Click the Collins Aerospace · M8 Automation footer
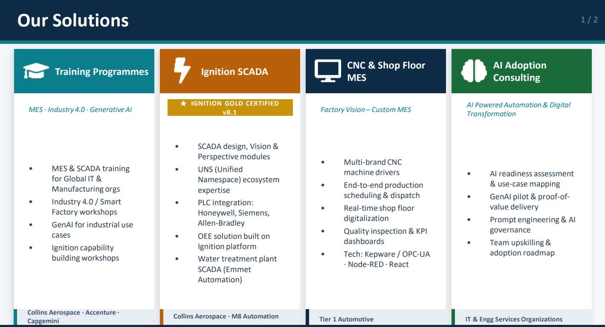The height and width of the screenshot is (327, 605). tap(226, 316)
